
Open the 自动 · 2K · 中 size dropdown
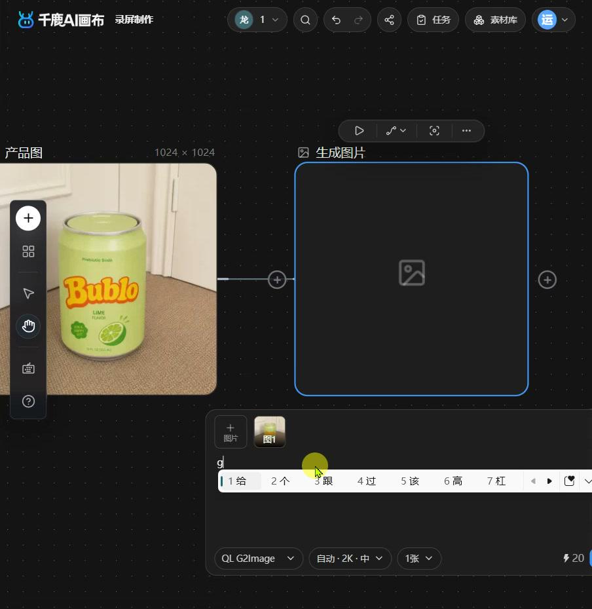pyautogui.click(x=350, y=559)
